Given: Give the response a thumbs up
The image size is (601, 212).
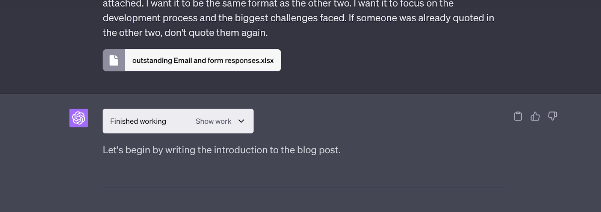Looking at the screenshot, I should click(535, 116).
